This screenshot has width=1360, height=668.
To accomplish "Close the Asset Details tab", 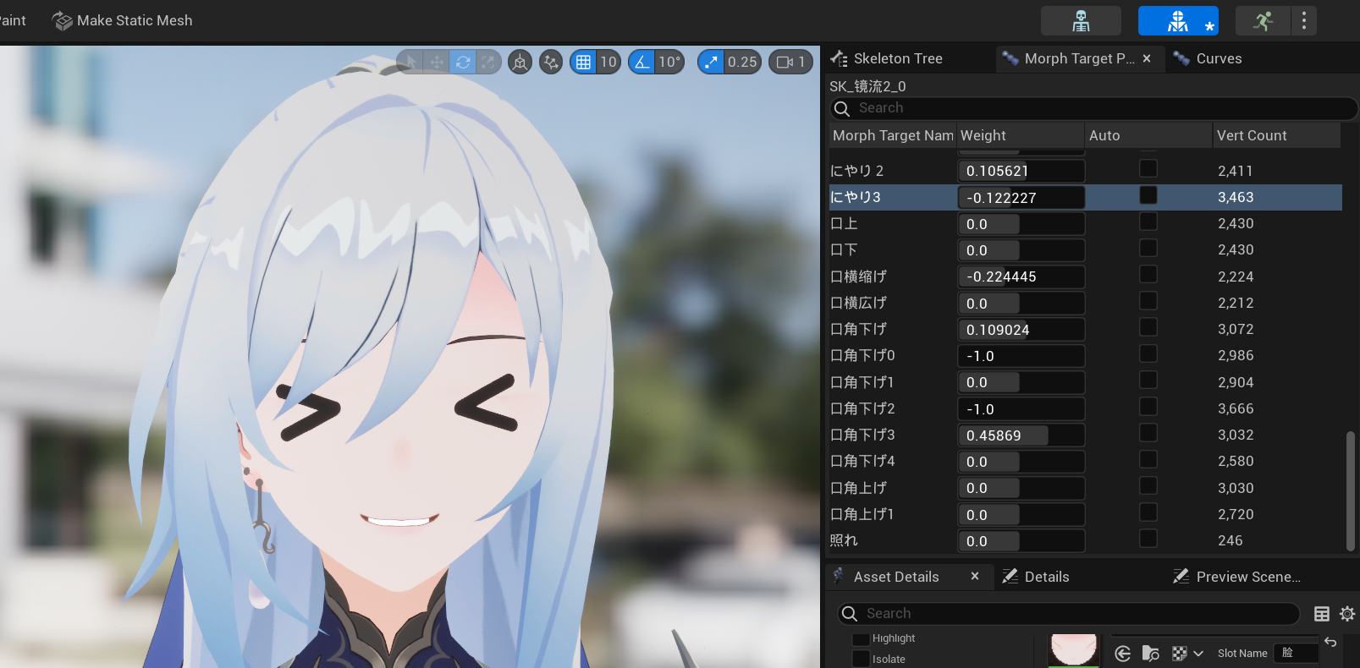I will [975, 576].
